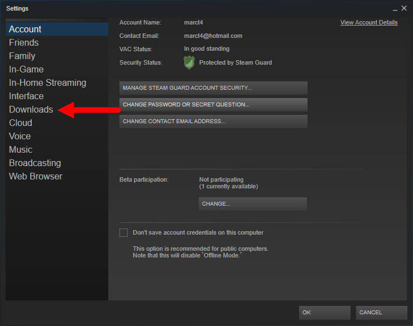The width and height of the screenshot is (413, 326).
Task: Open Manage Steam Guard Account Security
Action: coord(213,88)
